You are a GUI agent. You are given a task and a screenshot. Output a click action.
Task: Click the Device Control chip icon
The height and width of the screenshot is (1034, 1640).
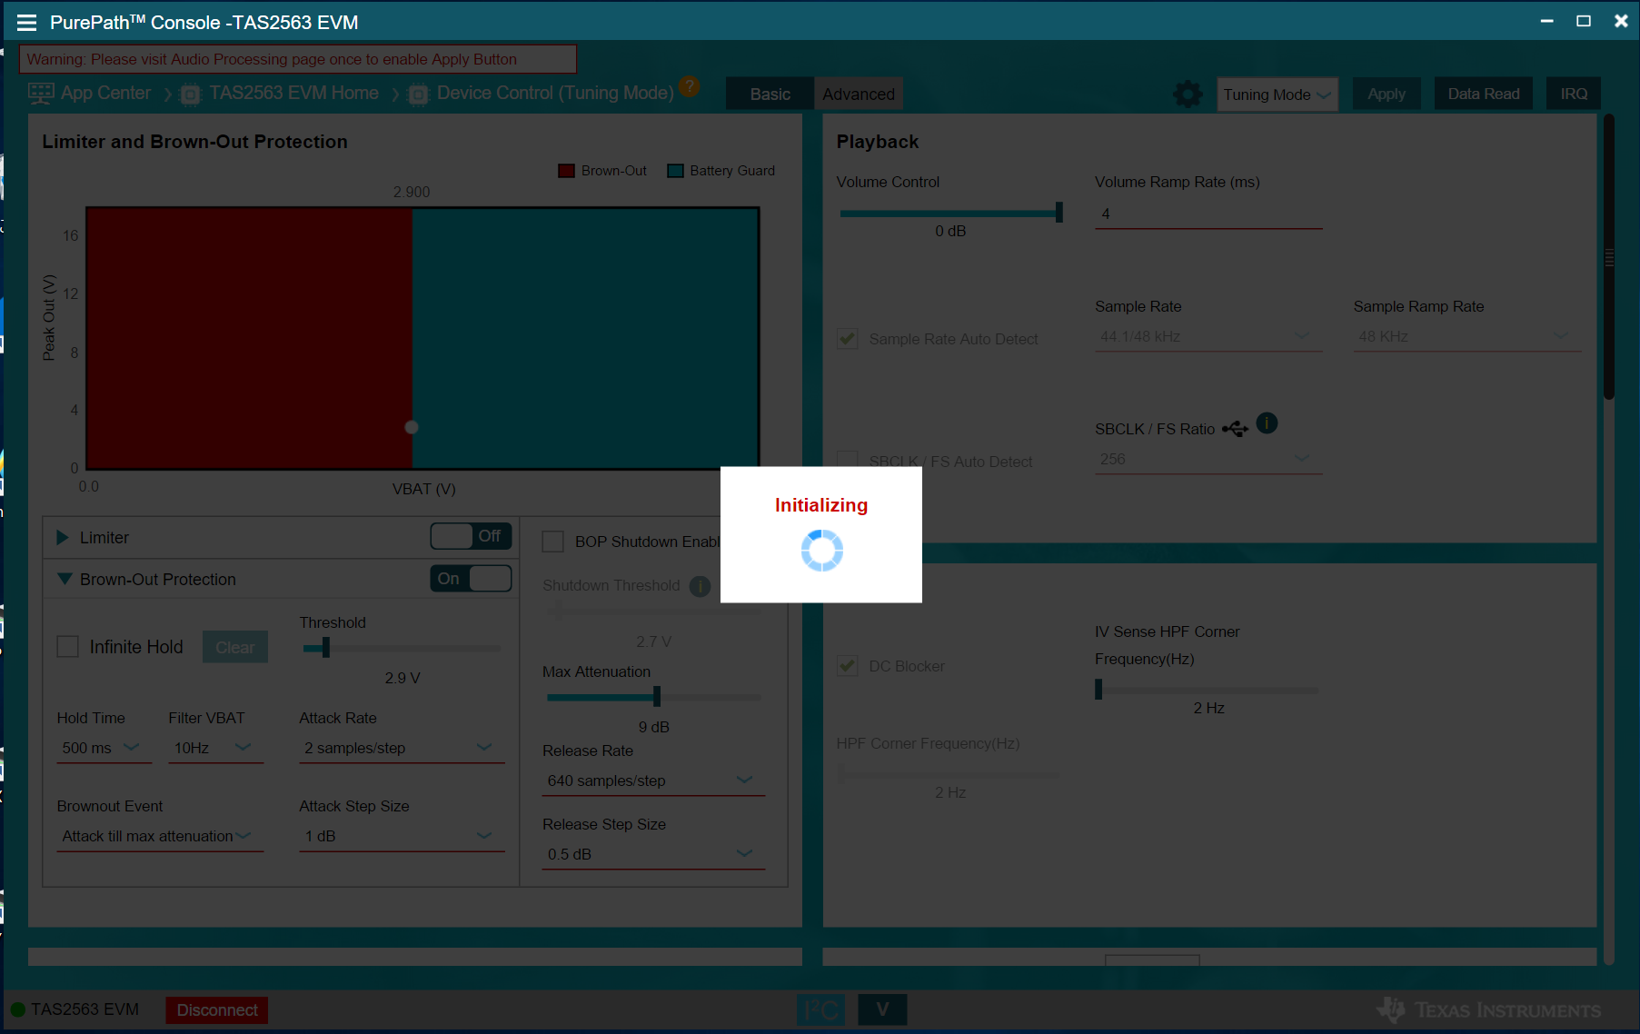pos(418,94)
